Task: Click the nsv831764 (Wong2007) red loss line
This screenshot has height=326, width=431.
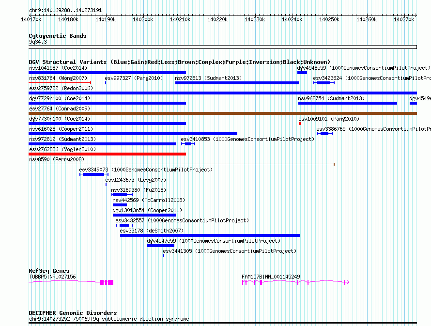Action: pyautogui.click(x=60, y=83)
